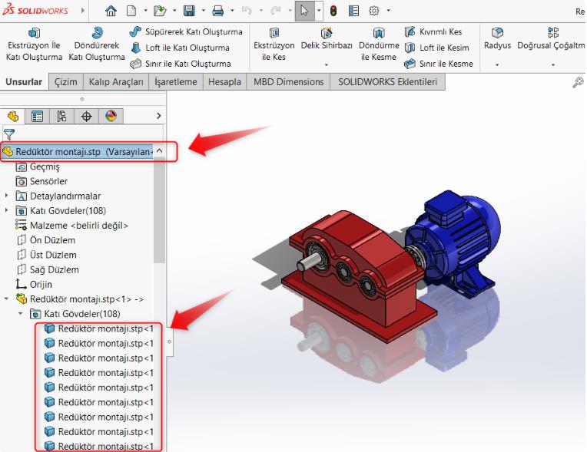This screenshot has height=452, width=587.
Task: Expand the Detaylandırmalar tree node
Action: click(x=7, y=196)
